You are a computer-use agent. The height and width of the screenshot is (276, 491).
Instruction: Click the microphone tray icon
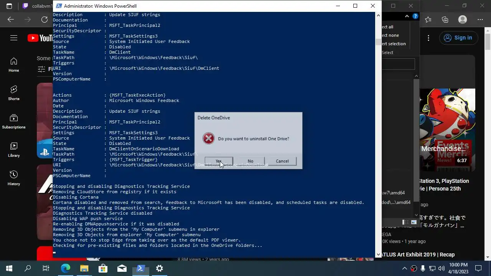[x=423, y=268]
